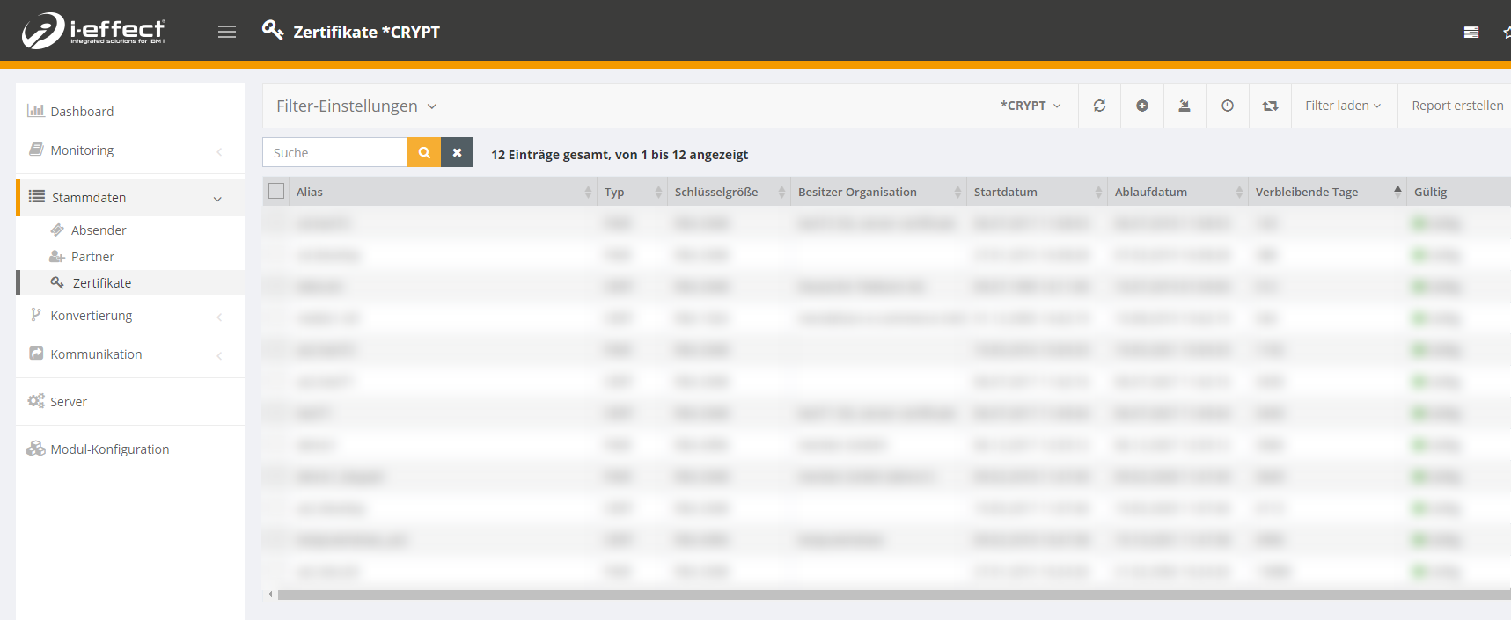Open Modul-Konfiguration in the sidebar
Viewport: 1511px width, 620px height.
coord(109,449)
